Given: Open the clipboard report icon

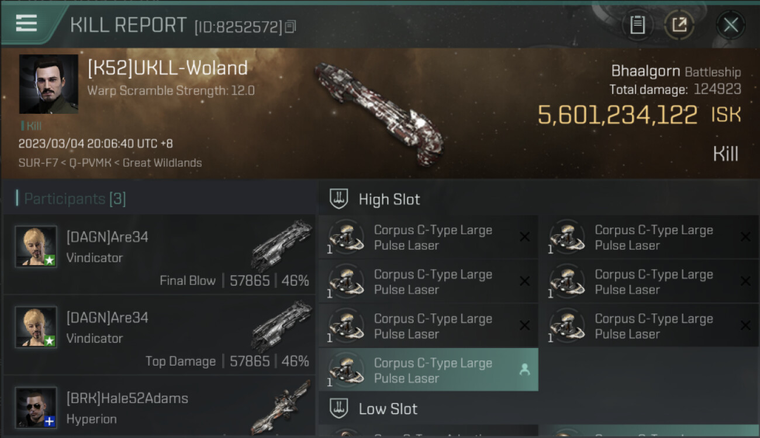Looking at the screenshot, I should [637, 25].
